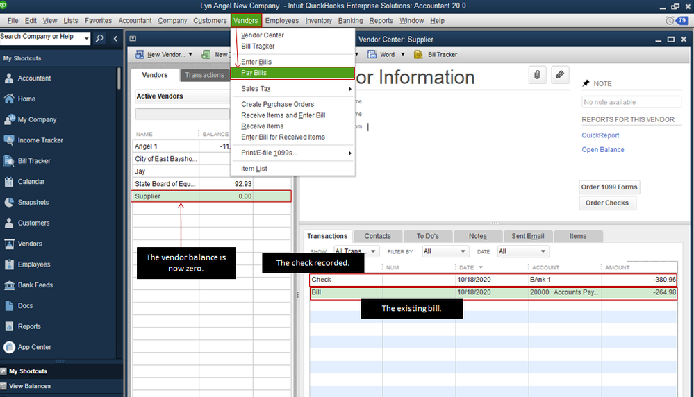Open the QuickReport link
Screen dimensions: 694x397
(x=600, y=135)
